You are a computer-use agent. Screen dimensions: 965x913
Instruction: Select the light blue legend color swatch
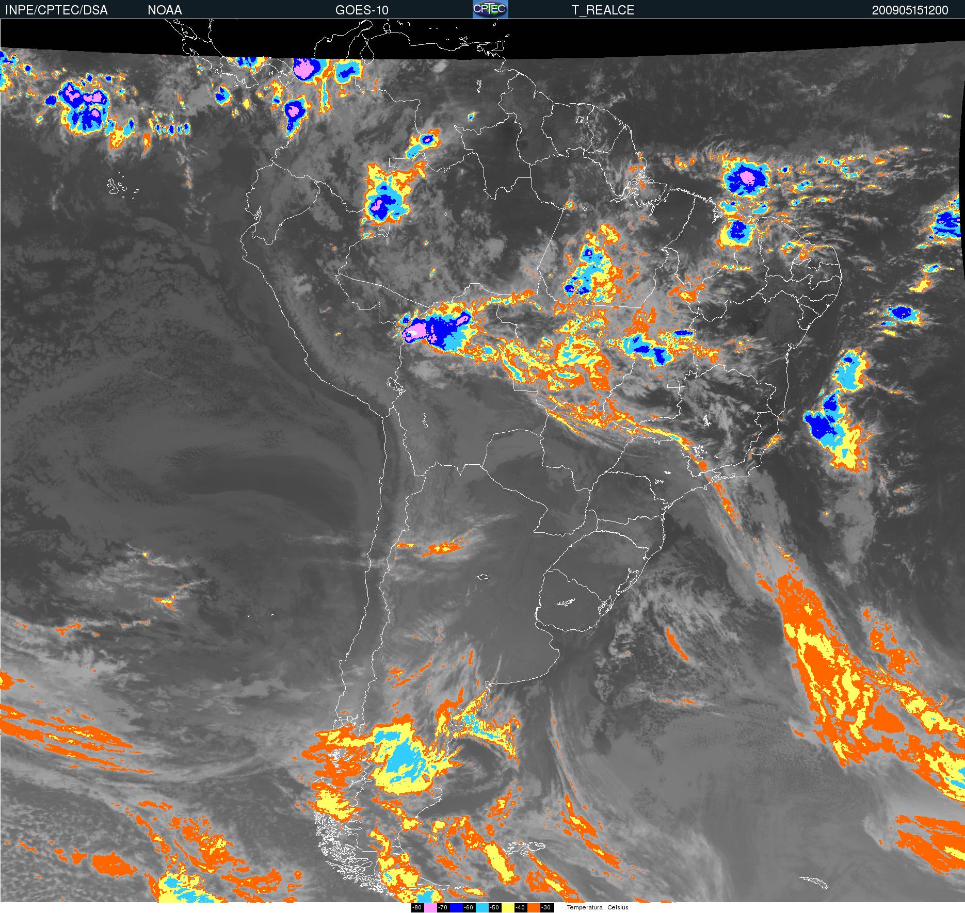482,908
